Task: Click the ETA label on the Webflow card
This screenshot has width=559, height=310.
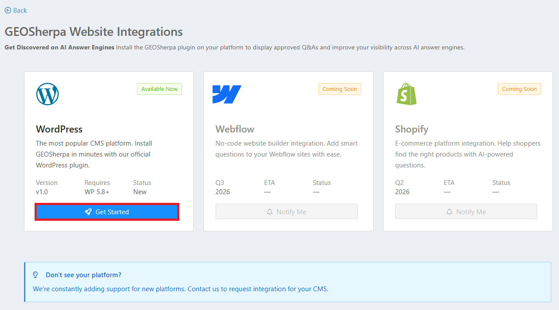Action: 269,183
